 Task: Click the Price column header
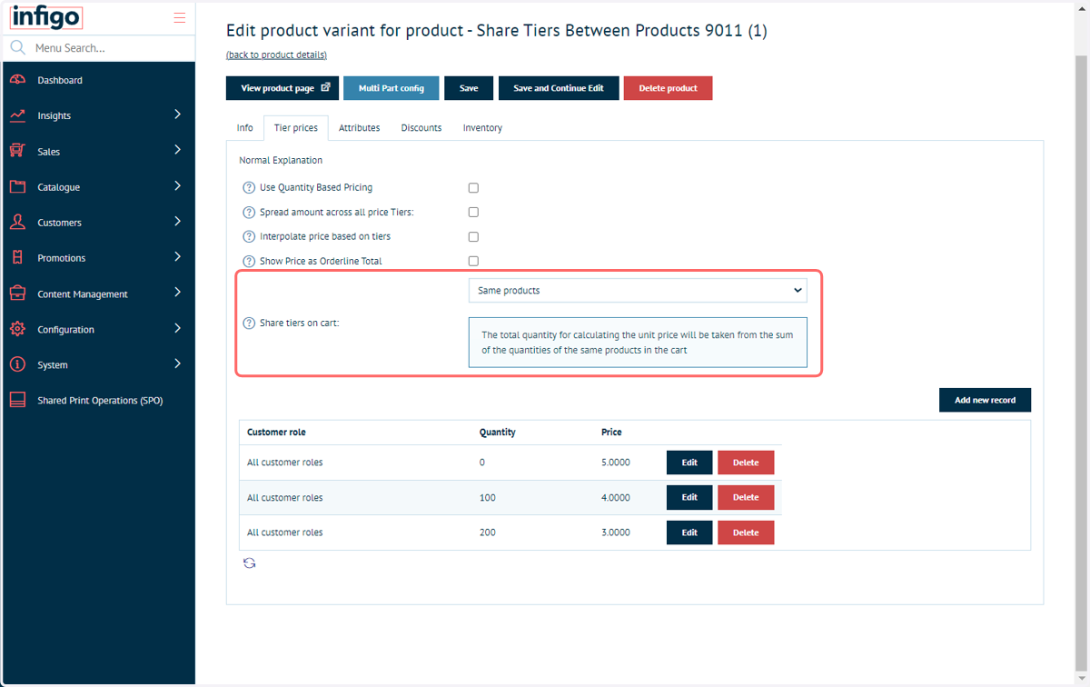611,433
